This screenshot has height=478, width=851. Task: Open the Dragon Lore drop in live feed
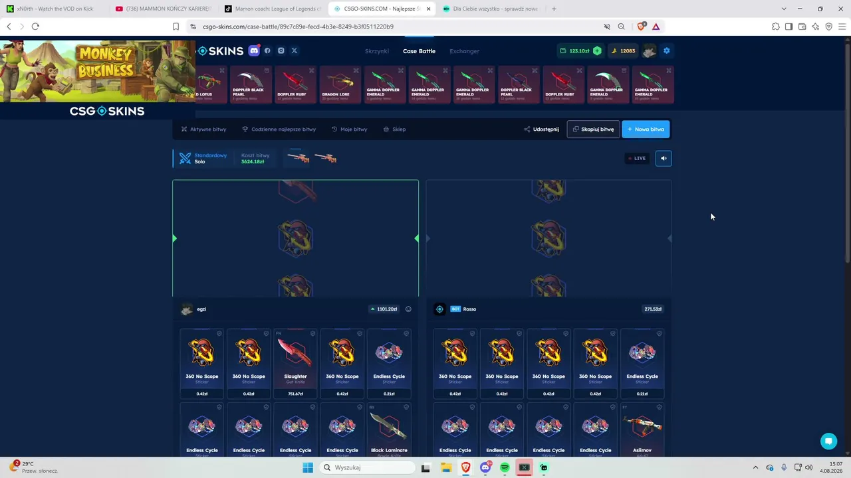pyautogui.click(x=340, y=84)
